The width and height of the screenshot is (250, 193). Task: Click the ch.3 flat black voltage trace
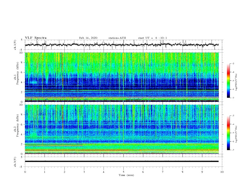pos(122,161)
